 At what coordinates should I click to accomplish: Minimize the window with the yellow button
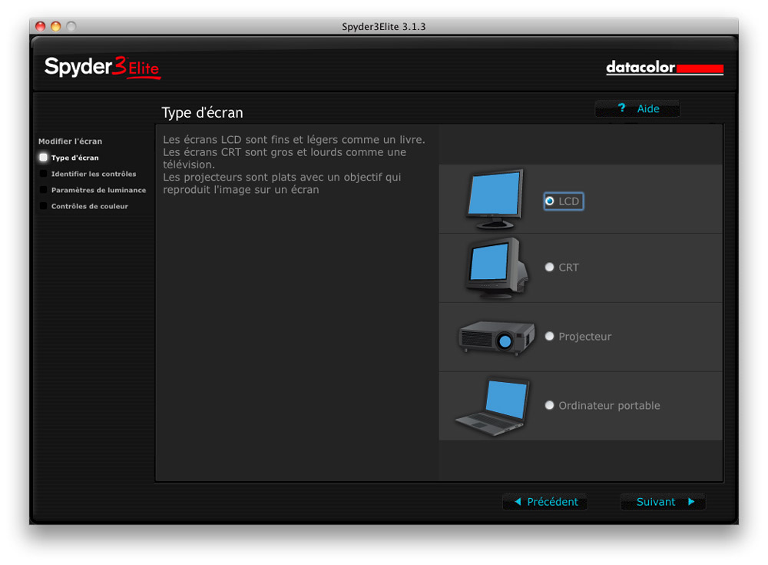pos(56,26)
